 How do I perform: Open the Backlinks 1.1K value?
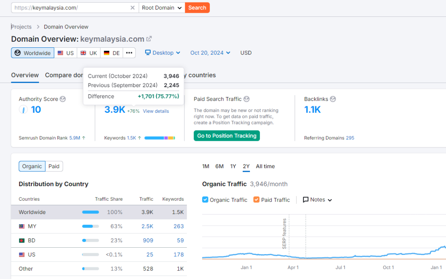[312, 109]
